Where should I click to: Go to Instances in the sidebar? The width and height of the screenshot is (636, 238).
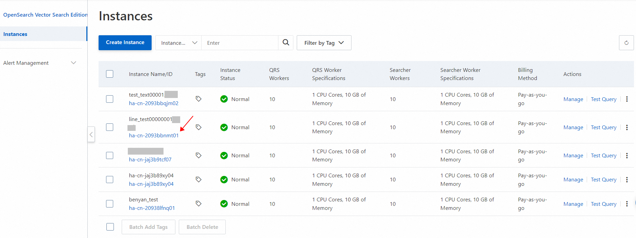point(15,34)
